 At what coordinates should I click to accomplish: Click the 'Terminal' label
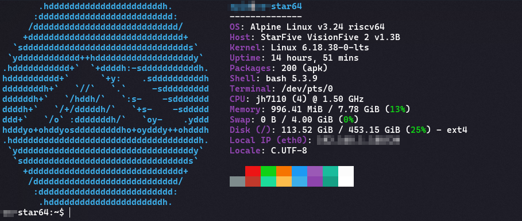250,89
